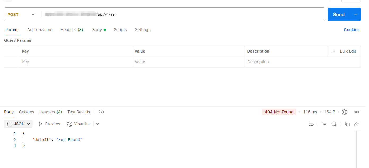Search in response body magnifier icon
Viewport: 369px width, 168px height.
click(334, 124)
